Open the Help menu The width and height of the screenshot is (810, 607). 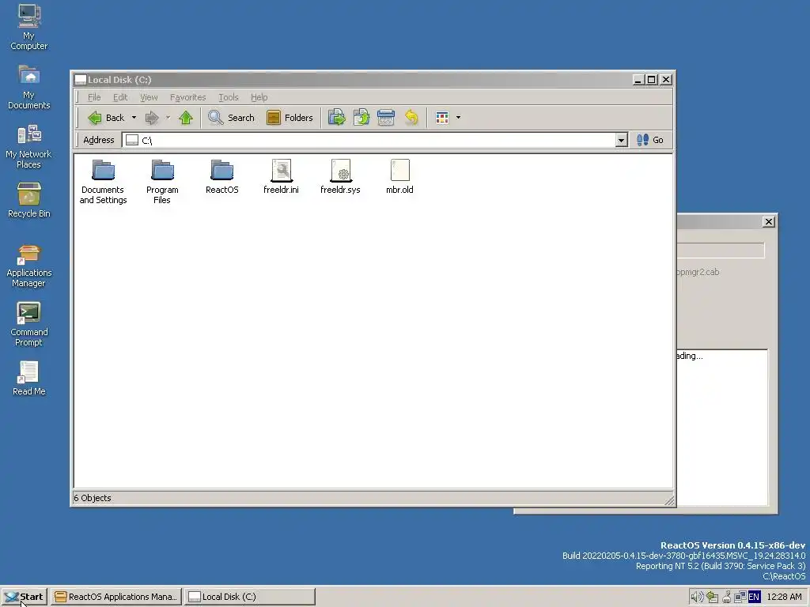pyautogui.click(x=259, y=97)
